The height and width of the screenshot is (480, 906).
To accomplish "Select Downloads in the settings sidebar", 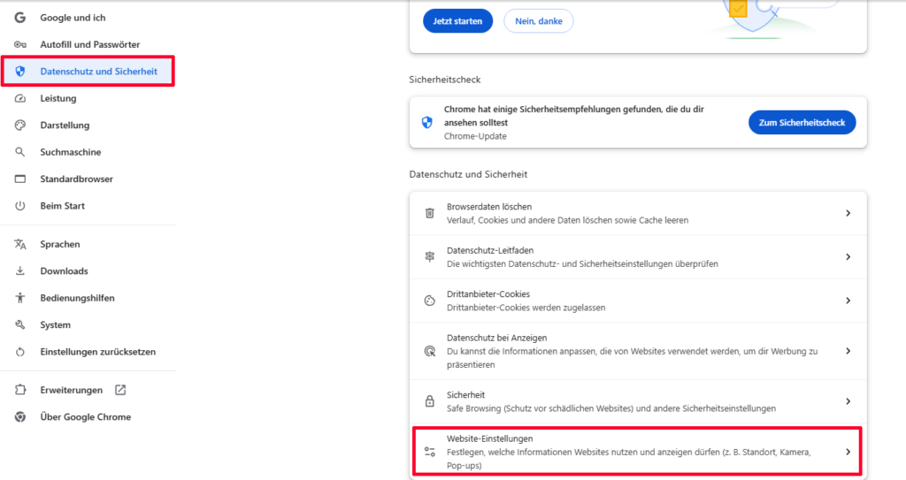I will coord(64,271).
